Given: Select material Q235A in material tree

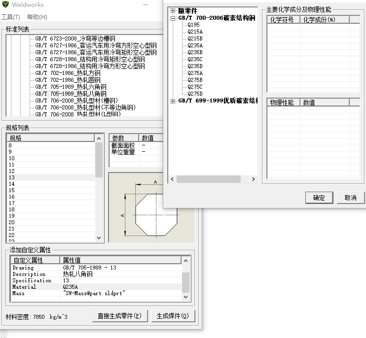Looking at the screenshot, I should point(195,45).
